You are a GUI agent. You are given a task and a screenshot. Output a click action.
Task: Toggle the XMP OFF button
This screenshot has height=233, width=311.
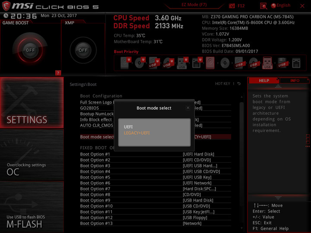click(83, 50)
